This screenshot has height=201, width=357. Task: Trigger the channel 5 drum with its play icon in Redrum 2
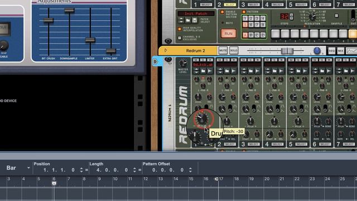(x=305, y=60)
